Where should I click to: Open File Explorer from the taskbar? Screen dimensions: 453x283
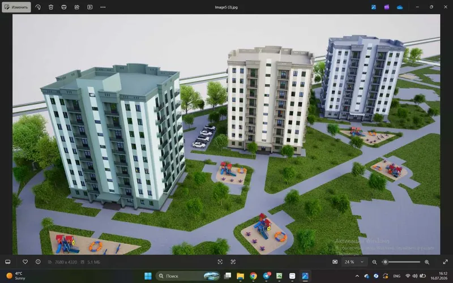240,276
